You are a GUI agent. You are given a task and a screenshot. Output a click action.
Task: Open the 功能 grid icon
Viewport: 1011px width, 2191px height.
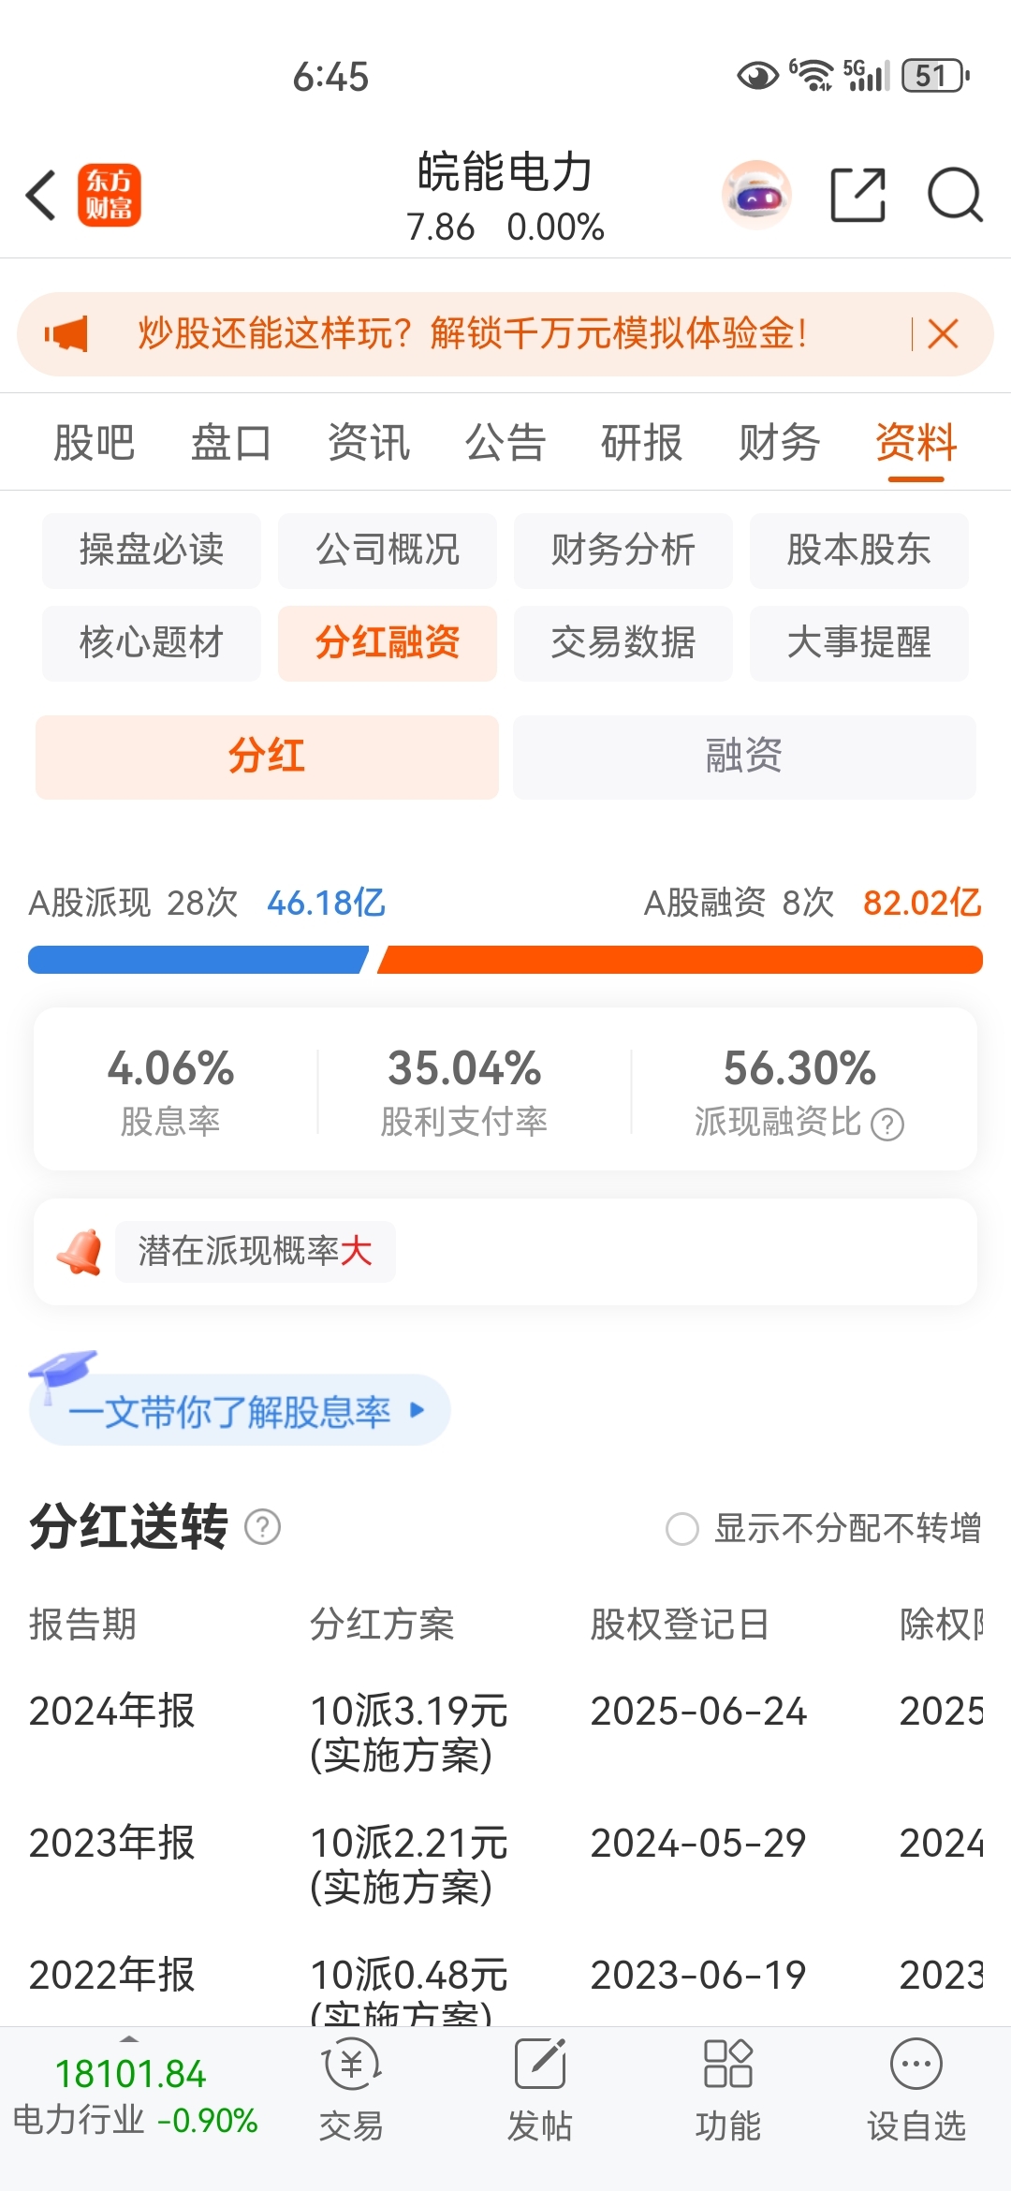[727, 2065]
